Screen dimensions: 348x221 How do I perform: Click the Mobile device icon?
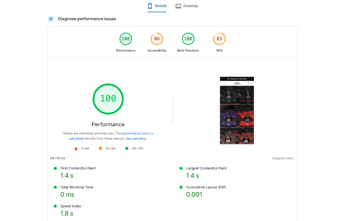[x=150, y=6]
